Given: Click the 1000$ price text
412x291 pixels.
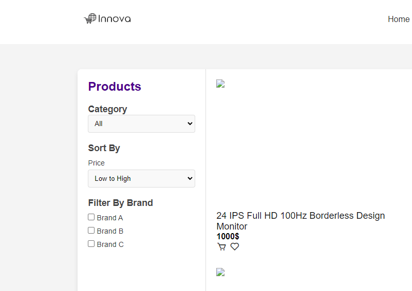Looking at the screenshot, I should pyautogui.click(x=228, y=236).
